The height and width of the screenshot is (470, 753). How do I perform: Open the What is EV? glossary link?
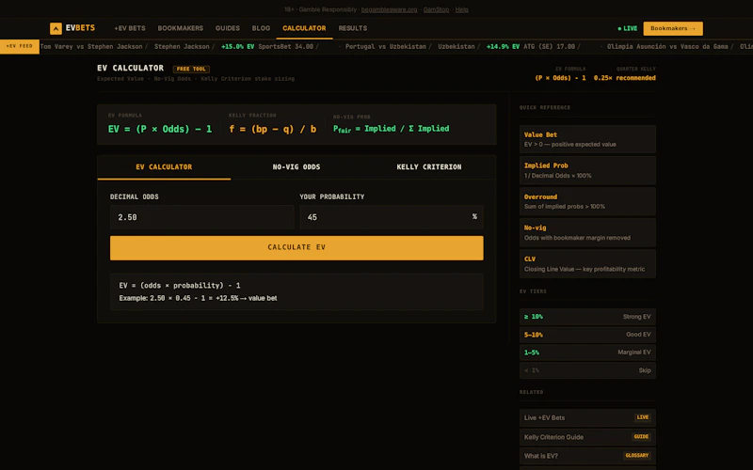[x=587, y=456]
